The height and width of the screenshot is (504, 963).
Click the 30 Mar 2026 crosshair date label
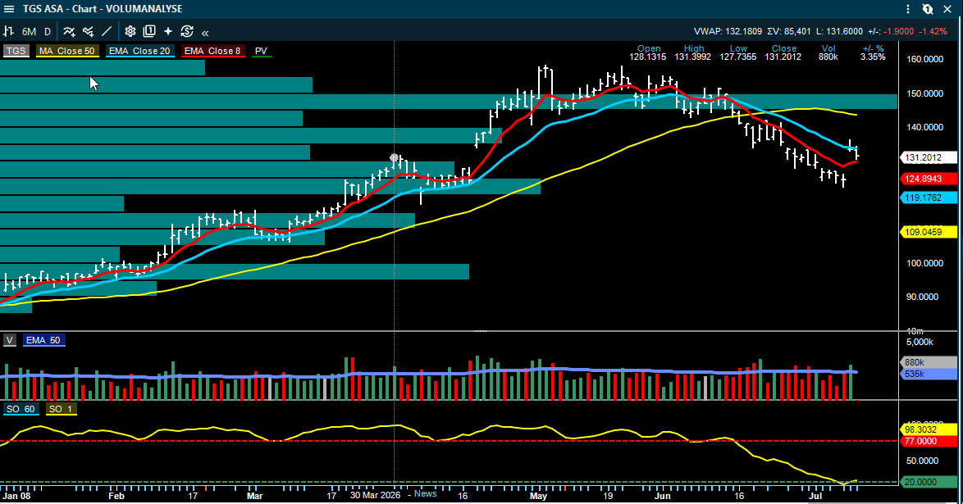375,495
